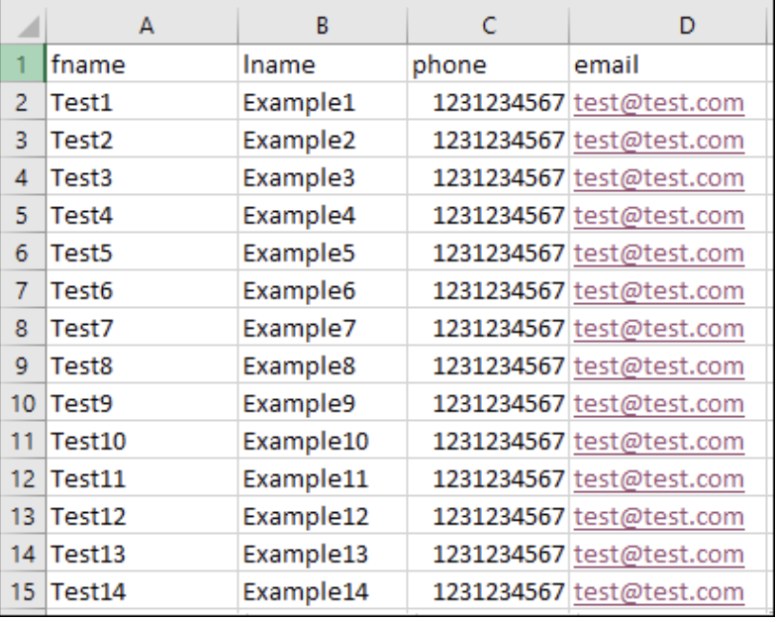
Task: Select the Example3 cell
Action: point(323,177)
